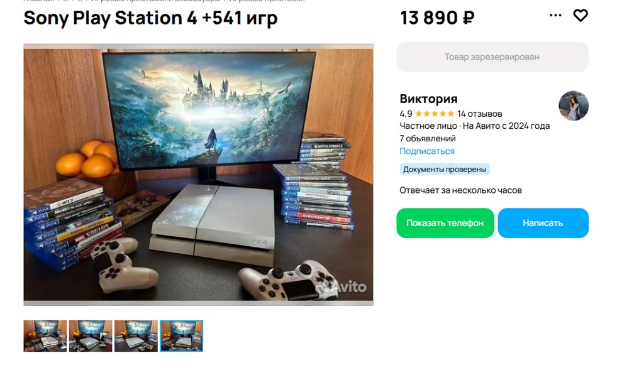Click the Показать телефон button
Screen dimensions: 644x380
click(445, 223)
